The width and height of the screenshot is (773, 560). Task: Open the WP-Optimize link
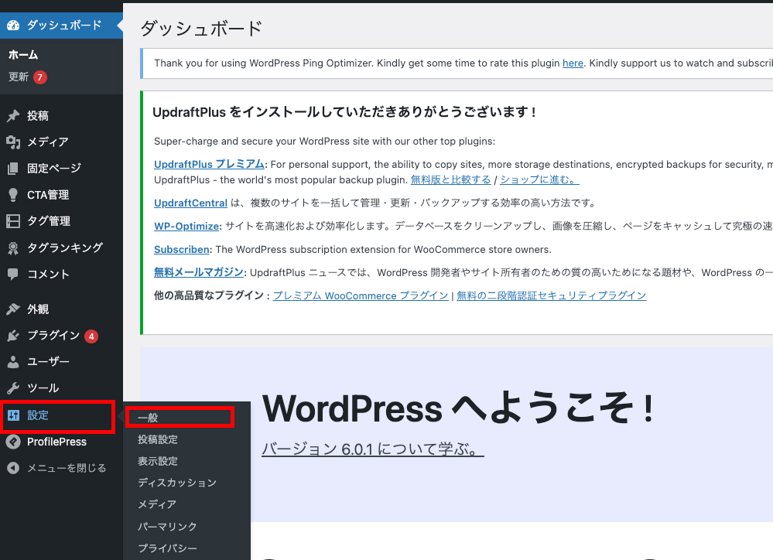pyautogui.click(x=186, y=227)
